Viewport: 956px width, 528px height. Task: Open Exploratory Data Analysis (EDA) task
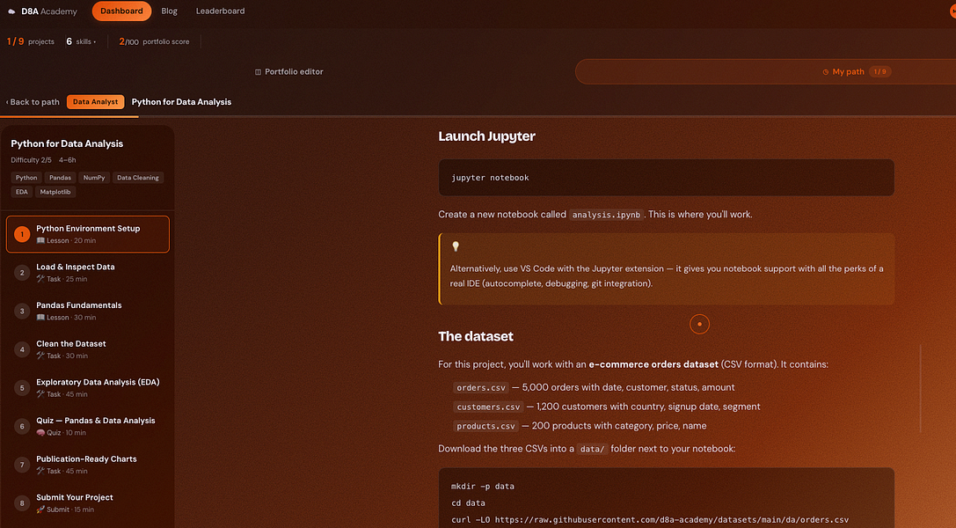[x=88, y=388]
